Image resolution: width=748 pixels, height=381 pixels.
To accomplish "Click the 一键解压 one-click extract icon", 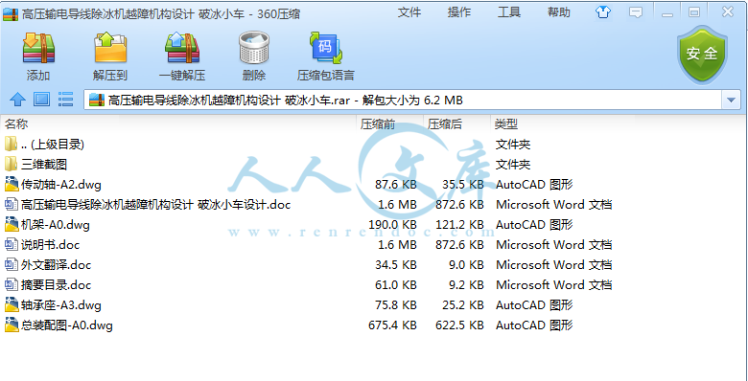I will click(182, 48).
